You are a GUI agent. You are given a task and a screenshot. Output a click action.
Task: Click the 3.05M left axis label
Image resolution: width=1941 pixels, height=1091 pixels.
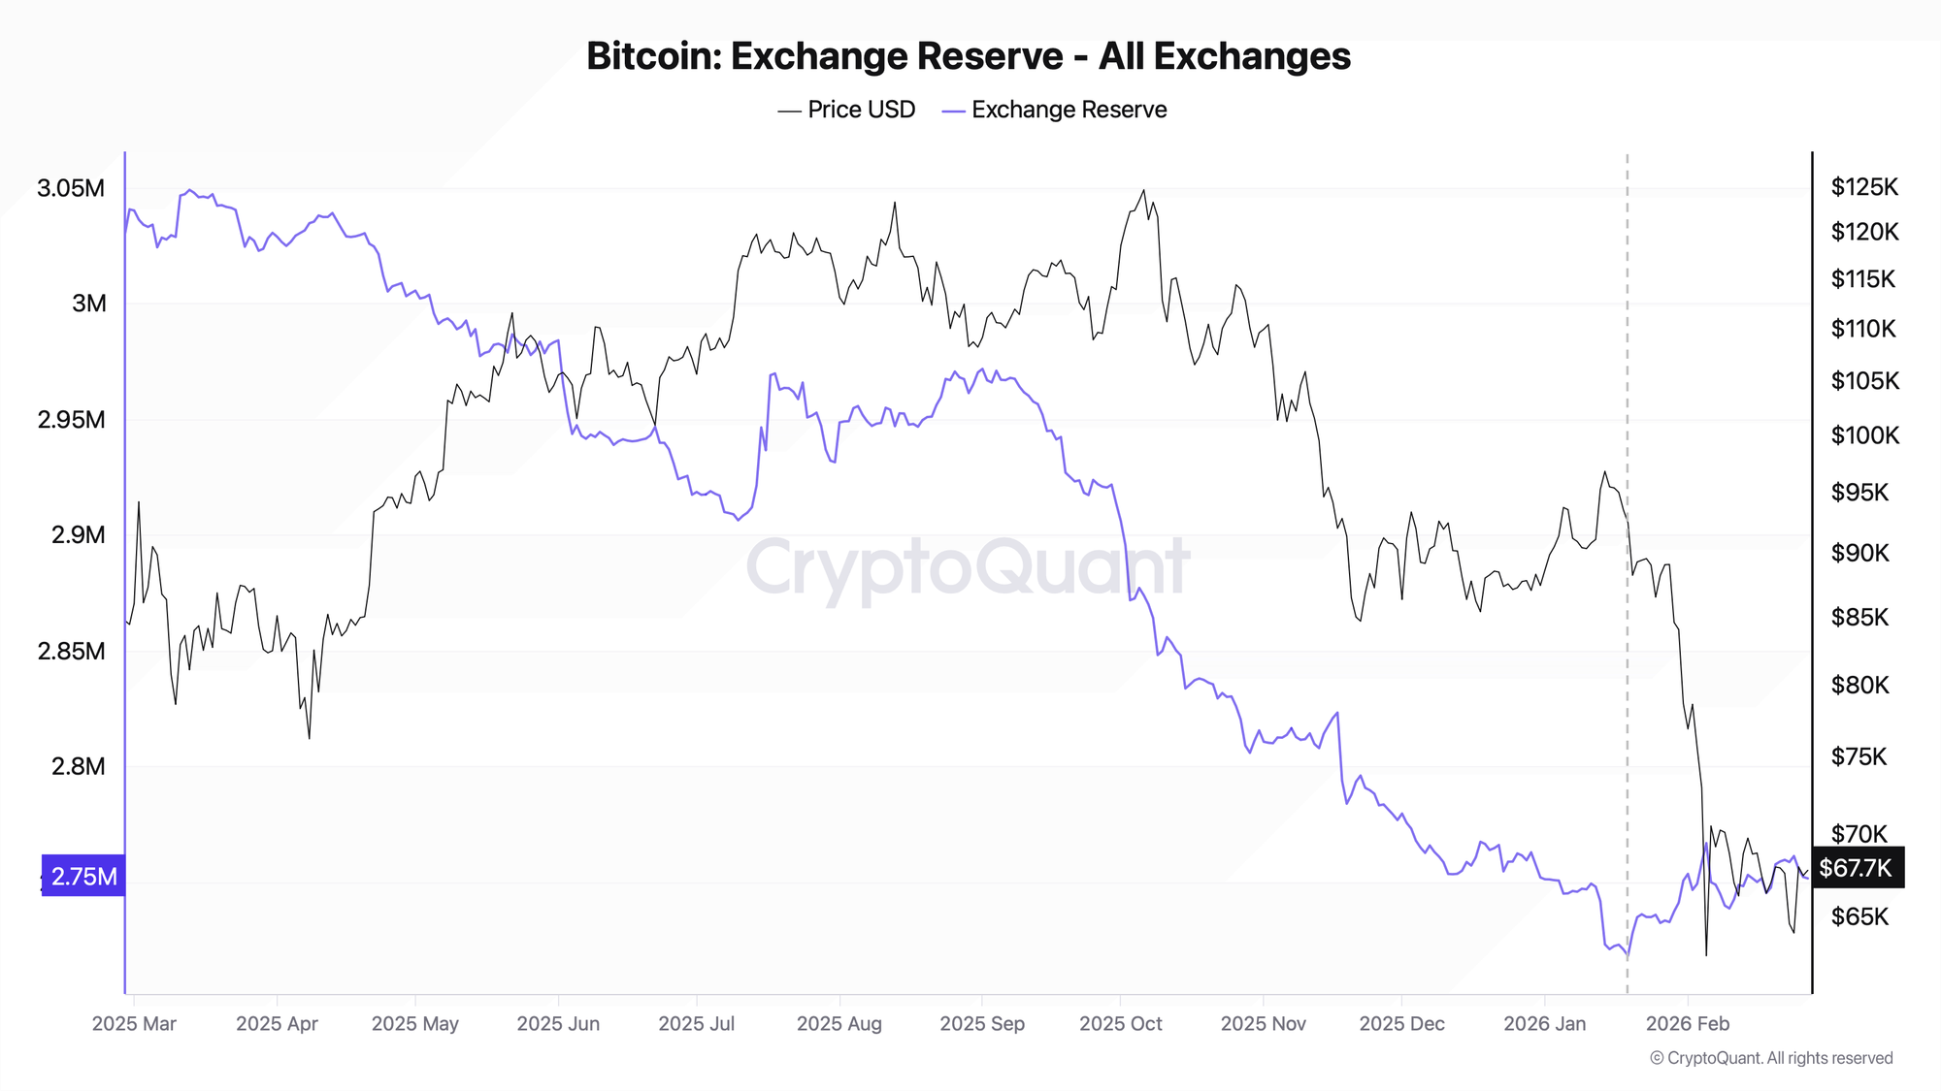pos(71,188)
